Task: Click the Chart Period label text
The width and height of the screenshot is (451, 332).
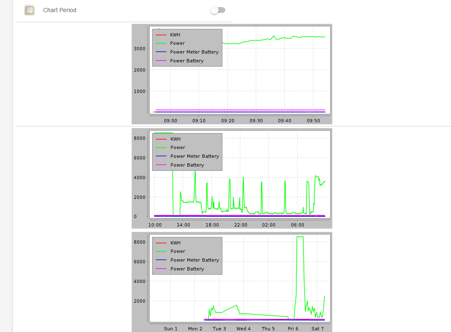Action: click(x=59, y=10)
